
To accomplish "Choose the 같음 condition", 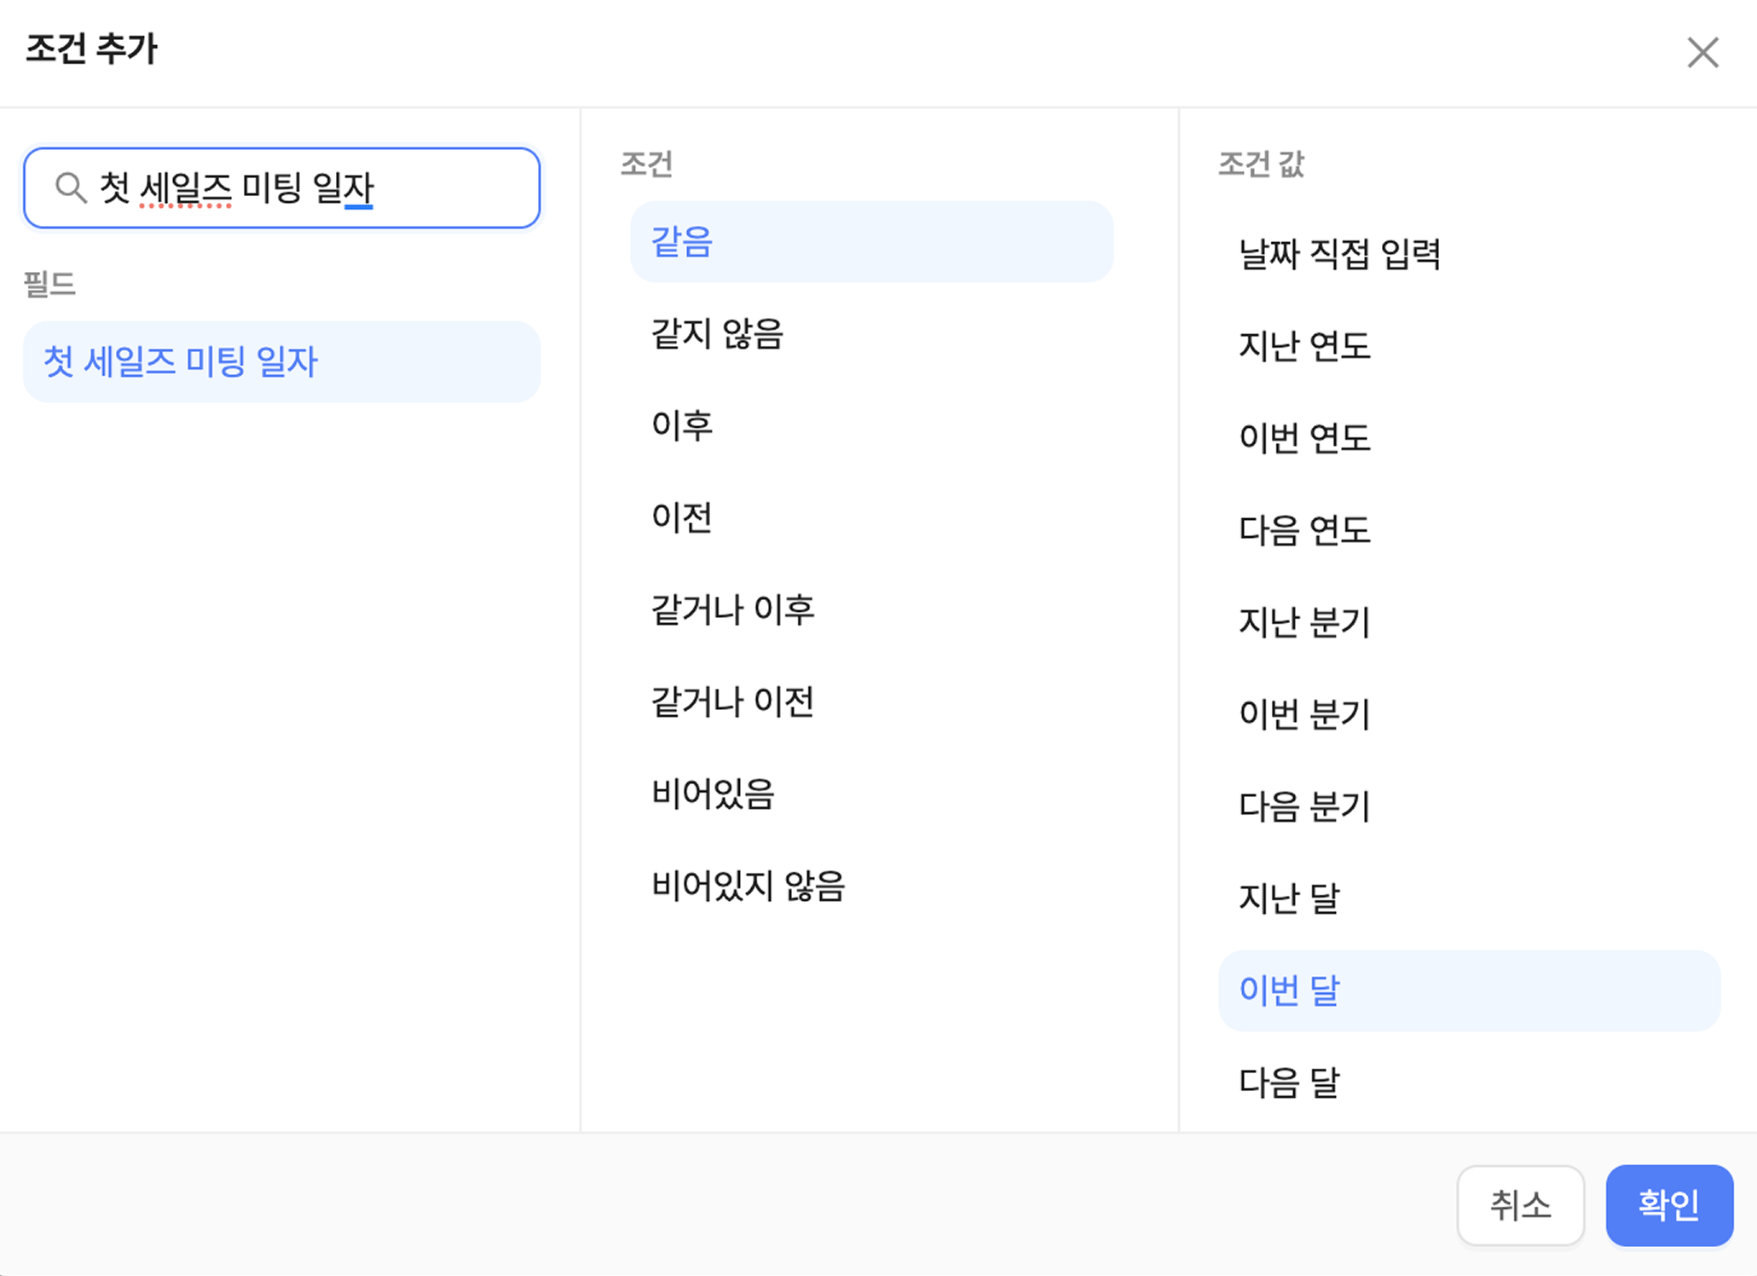I will point(870,242).
